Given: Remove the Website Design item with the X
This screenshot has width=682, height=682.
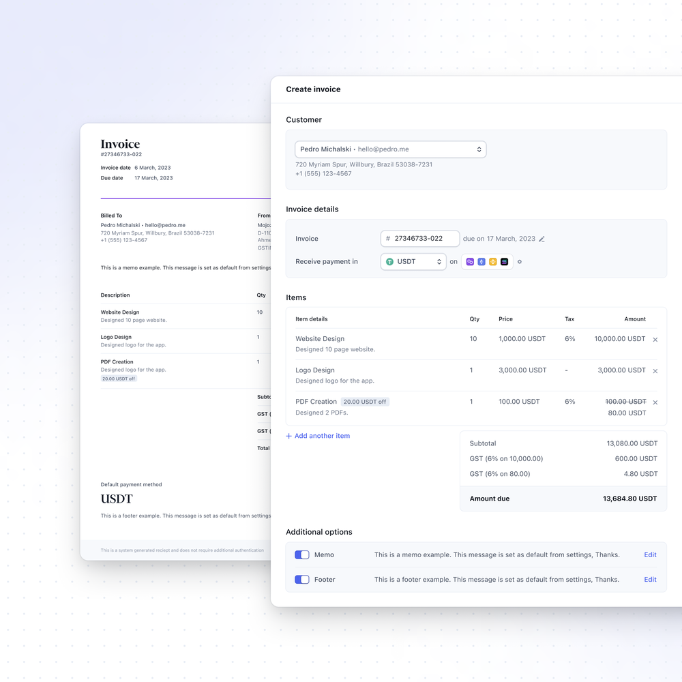Looking at the screenshot, I should (655, 339).
